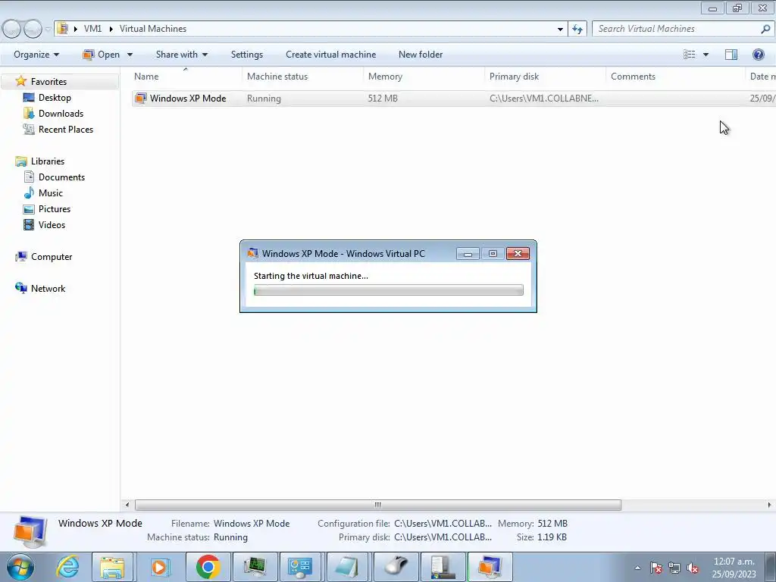Open Recent Places in the navigation pane
This screenshot has width=776, height=582.
(x=66, y=129)
